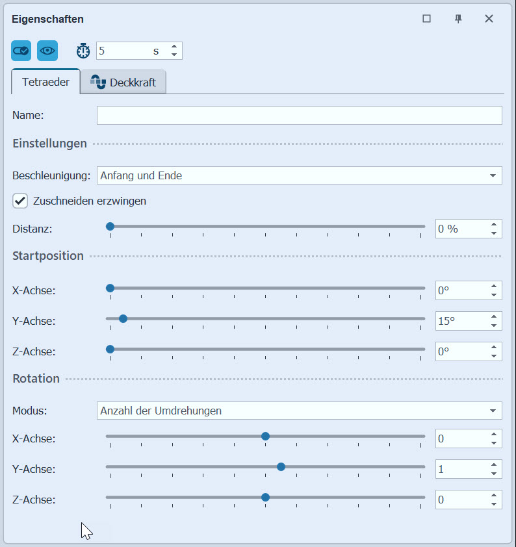Toggle the eye preview icon
This screenshot has height=547, width=516.
[x=47, y=51]
